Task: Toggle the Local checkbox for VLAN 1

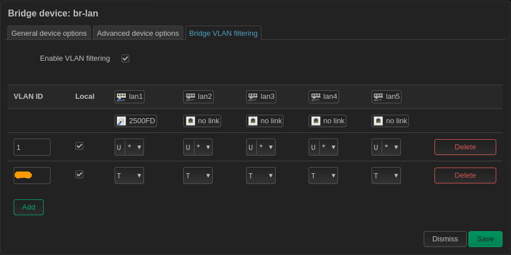Action: 79,146
